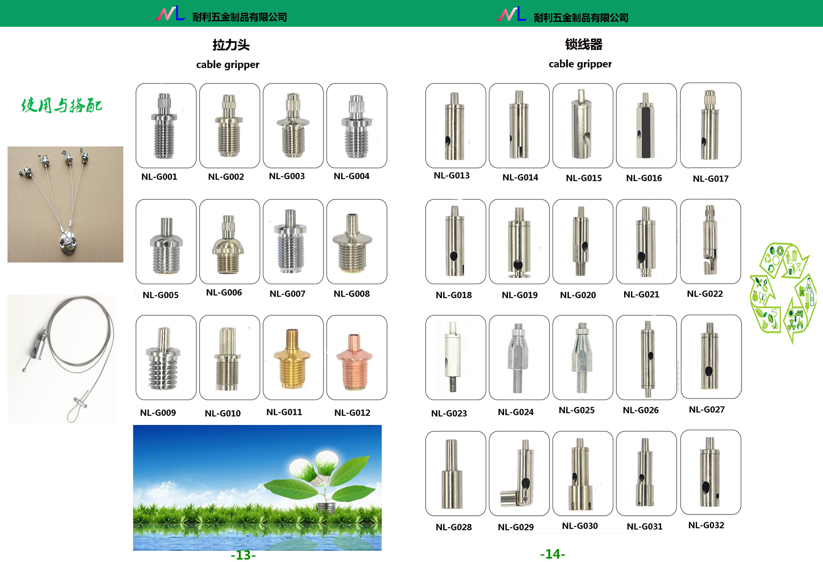
Task: Click the NL logo on left header
Action: tap(170, 14)
